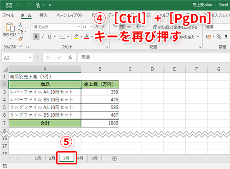This screenshot has height=169, width=230.
Task: Click the touch/mouse mode icon
Action: pos(38,5)
